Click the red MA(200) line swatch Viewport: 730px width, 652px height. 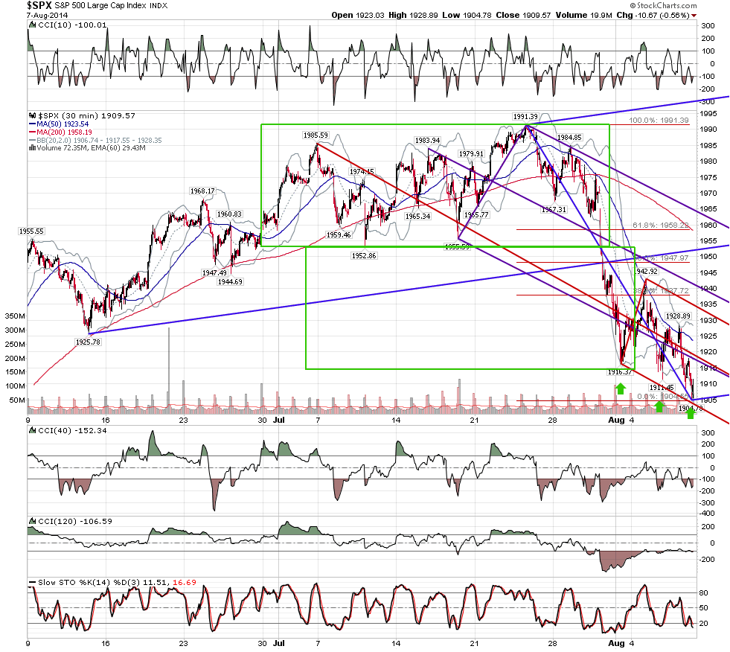coord(32,132)
